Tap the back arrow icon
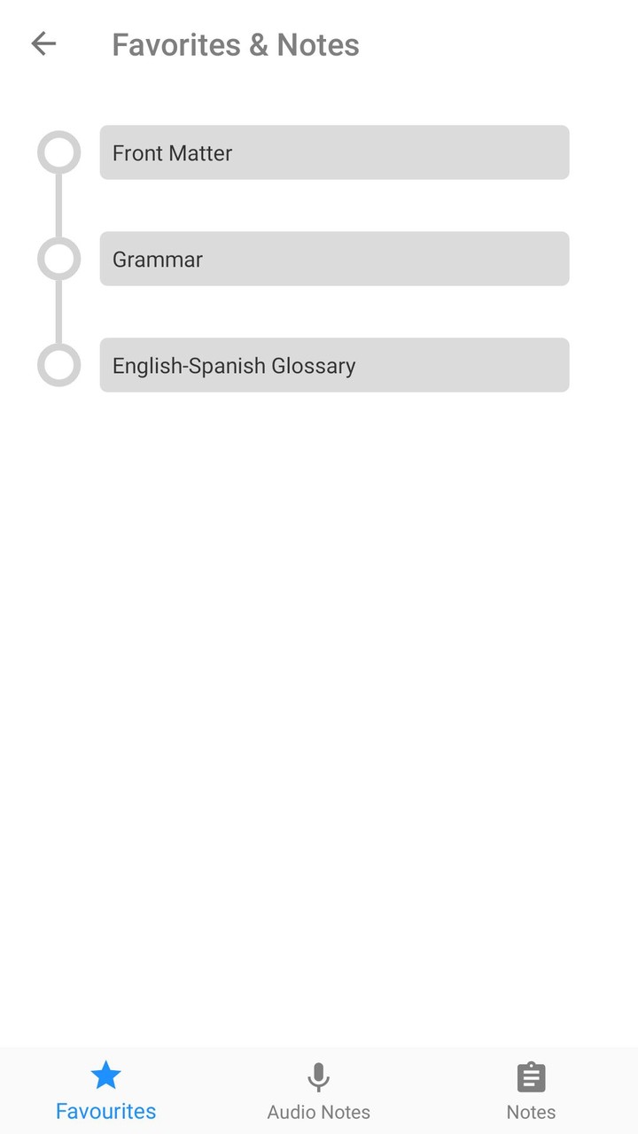Image resolution: width=638 pixels, height=1134 pixels. pyautogui.click(x=43, y=43)
